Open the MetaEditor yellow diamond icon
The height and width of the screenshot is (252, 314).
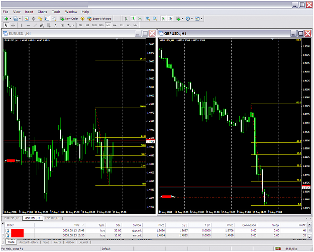click(82, 19)
